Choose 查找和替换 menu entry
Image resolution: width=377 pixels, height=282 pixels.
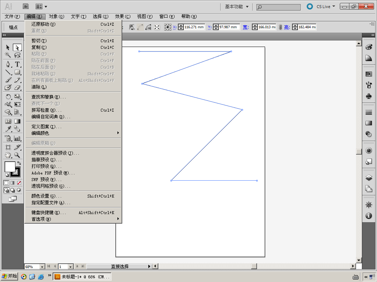[73, 97]
